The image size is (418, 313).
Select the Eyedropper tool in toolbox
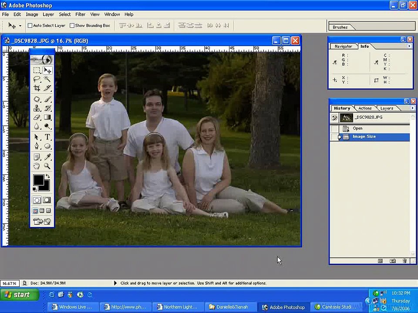pos(47,157)
